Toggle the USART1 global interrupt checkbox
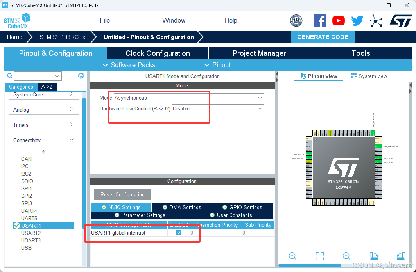 coord(179,233)
